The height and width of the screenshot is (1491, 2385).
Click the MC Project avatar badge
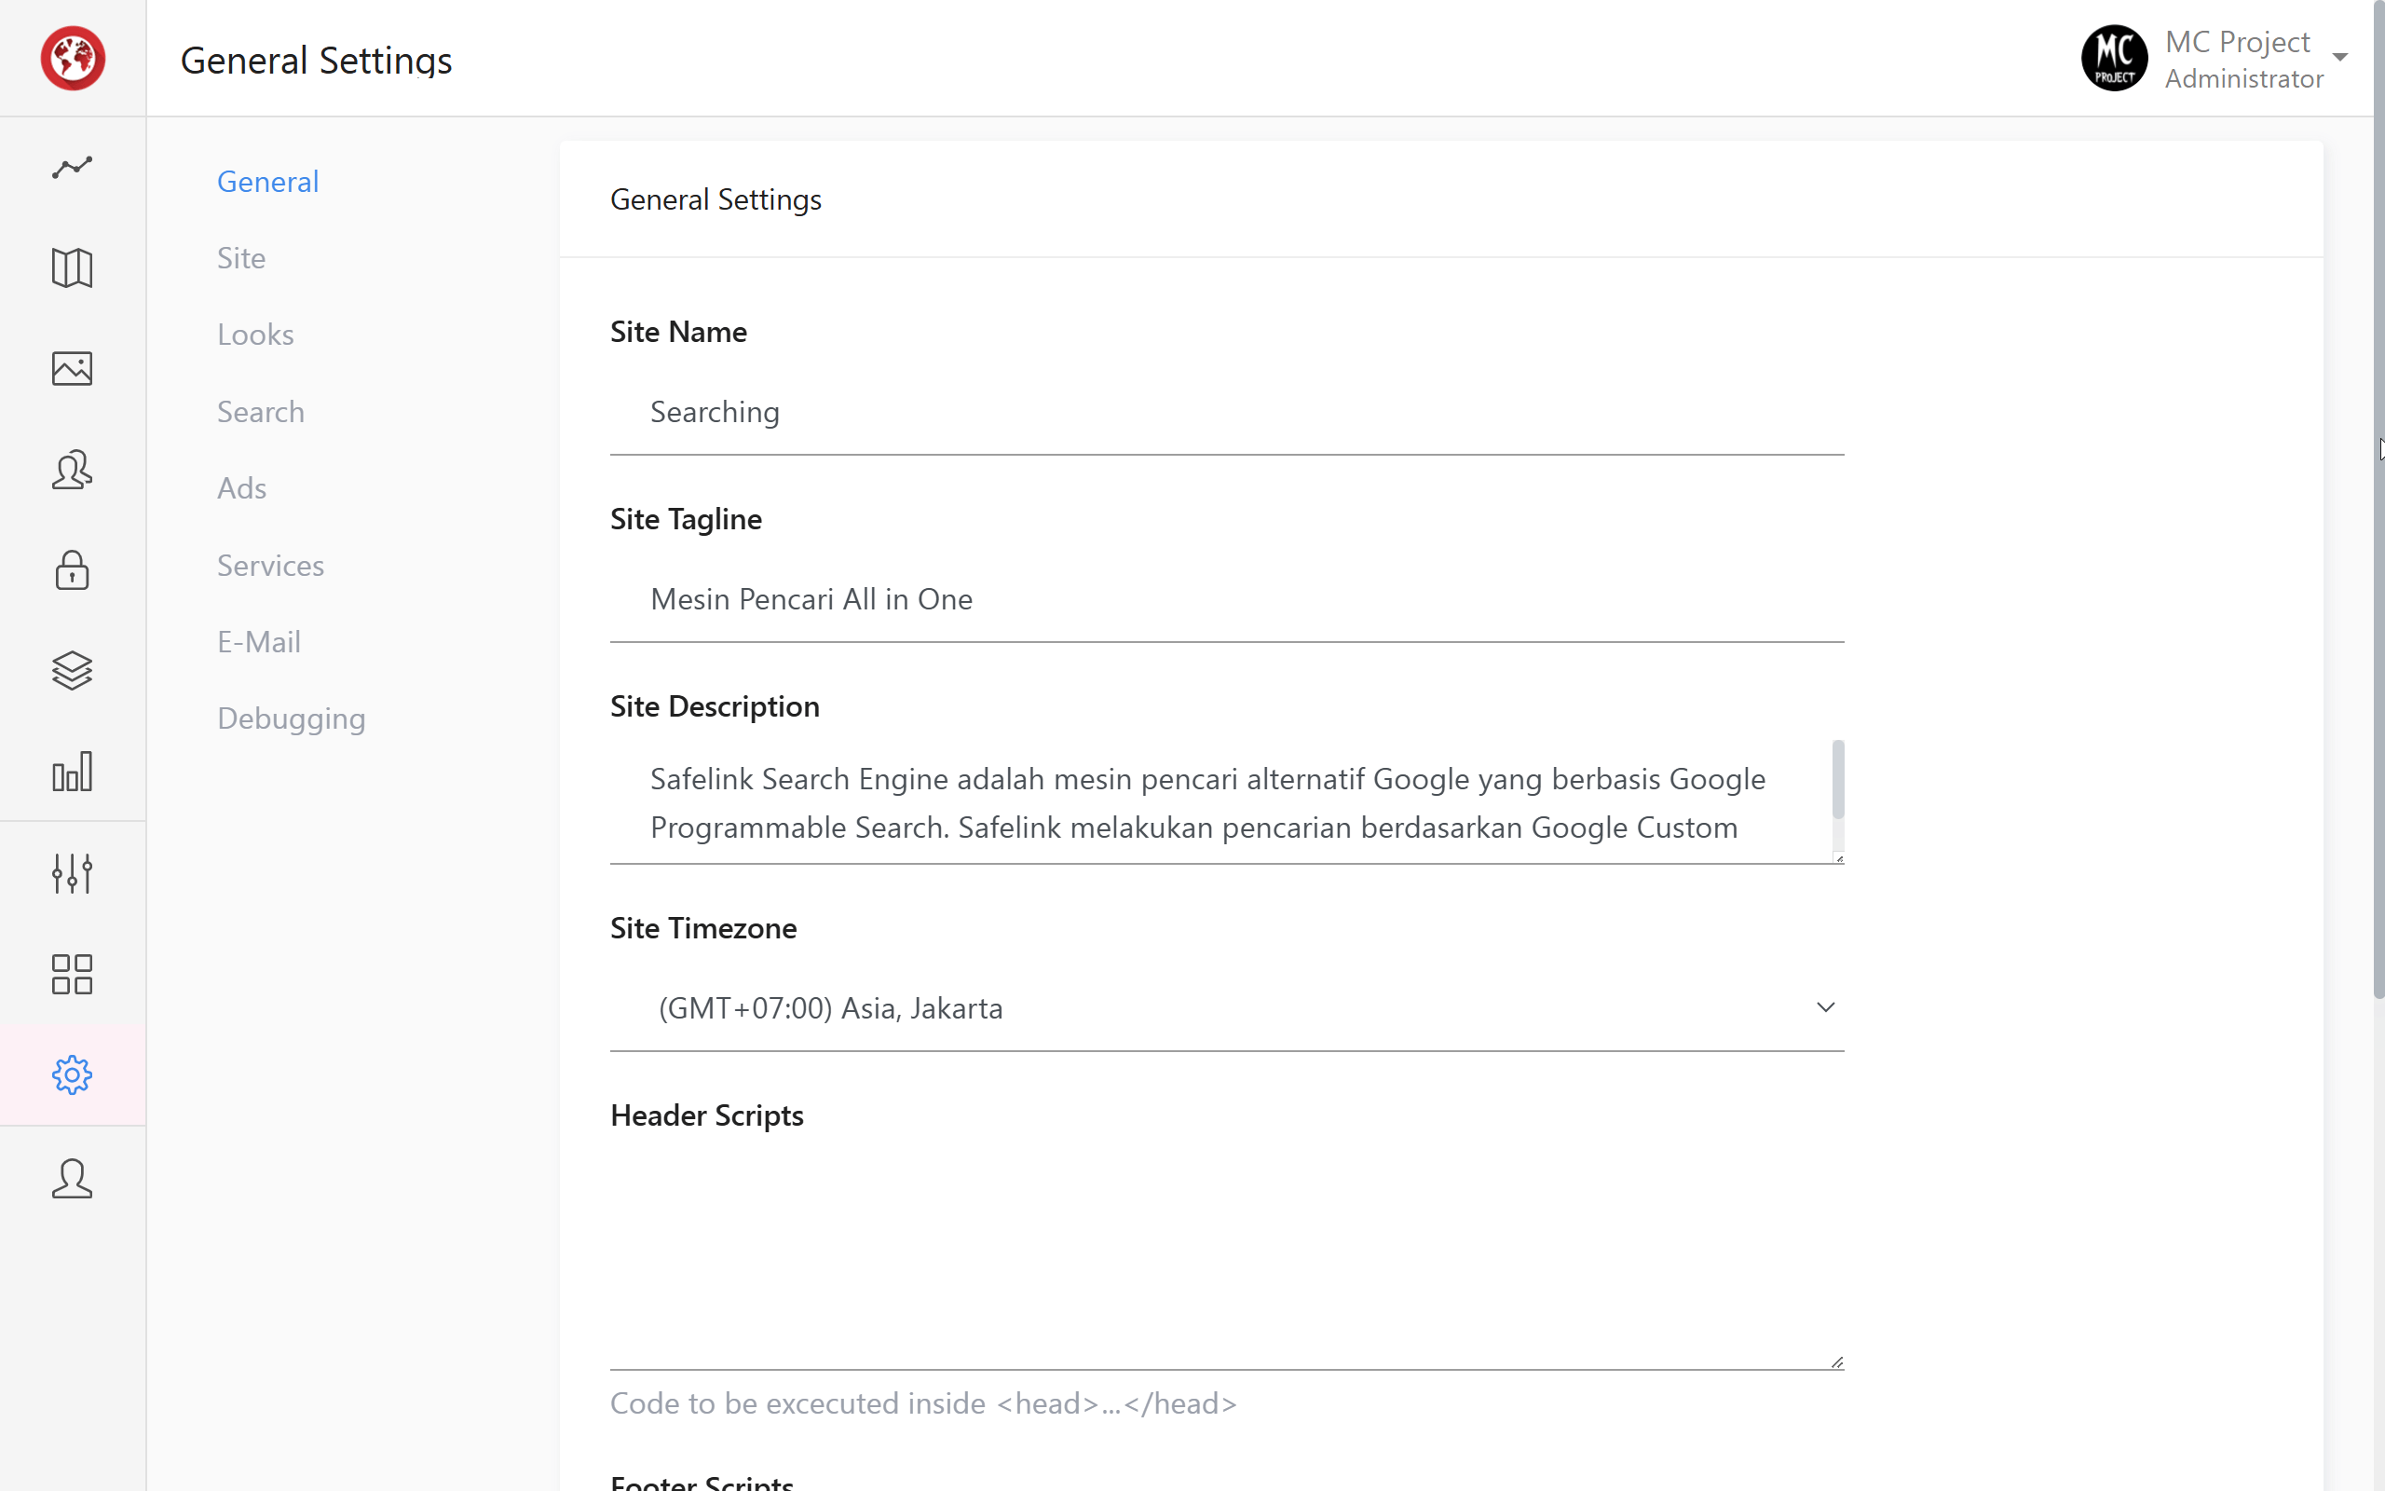2114,57
